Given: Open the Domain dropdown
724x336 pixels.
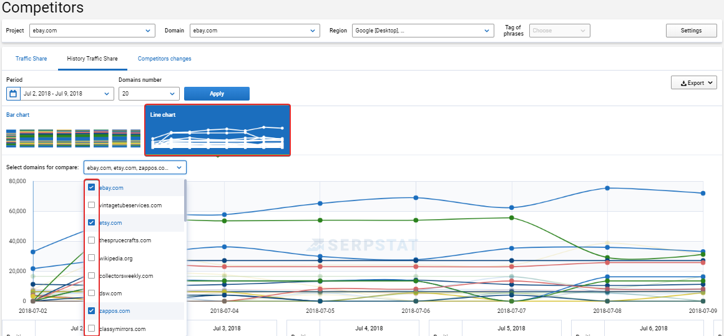Looking at the screenshot, I should click(x=255, y=31).
